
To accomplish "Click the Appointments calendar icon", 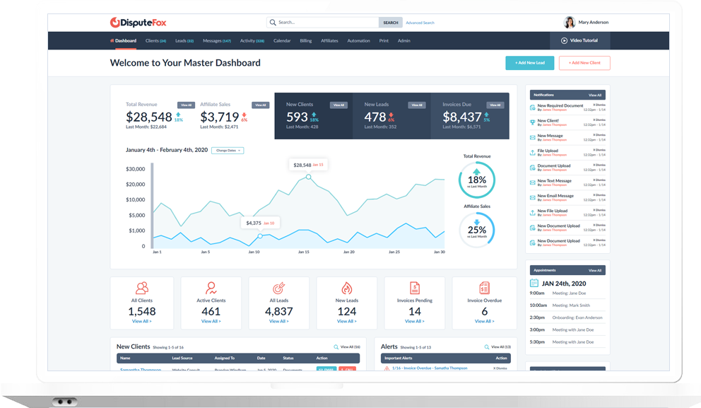I will 535,283.
